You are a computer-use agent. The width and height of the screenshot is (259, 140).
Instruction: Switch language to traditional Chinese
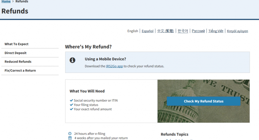pyautogui.click(x=165, y=31)
